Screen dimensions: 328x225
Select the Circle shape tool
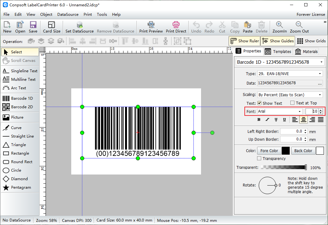(x=20, y=170)
